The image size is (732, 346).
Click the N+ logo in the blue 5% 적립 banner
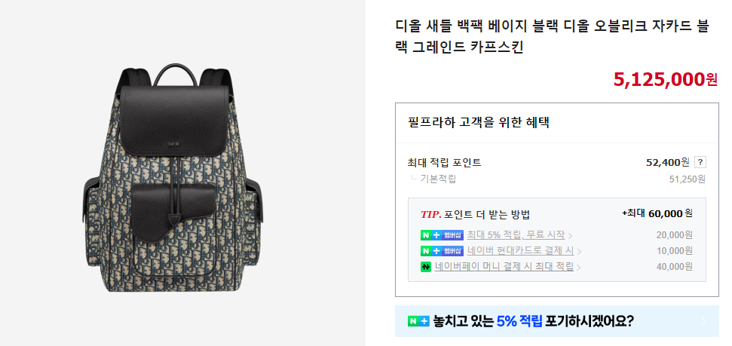pos(418,321)
